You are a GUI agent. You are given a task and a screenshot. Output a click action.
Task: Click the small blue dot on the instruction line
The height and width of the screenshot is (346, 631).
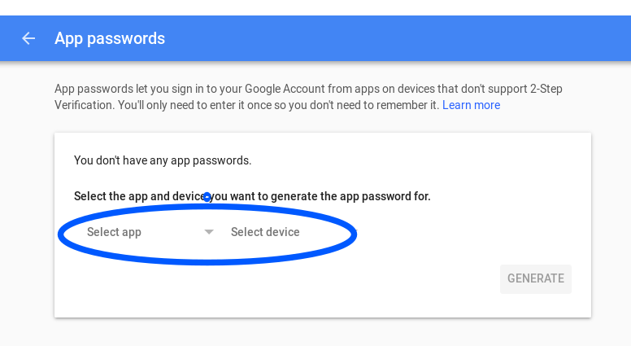coord(207,197)
